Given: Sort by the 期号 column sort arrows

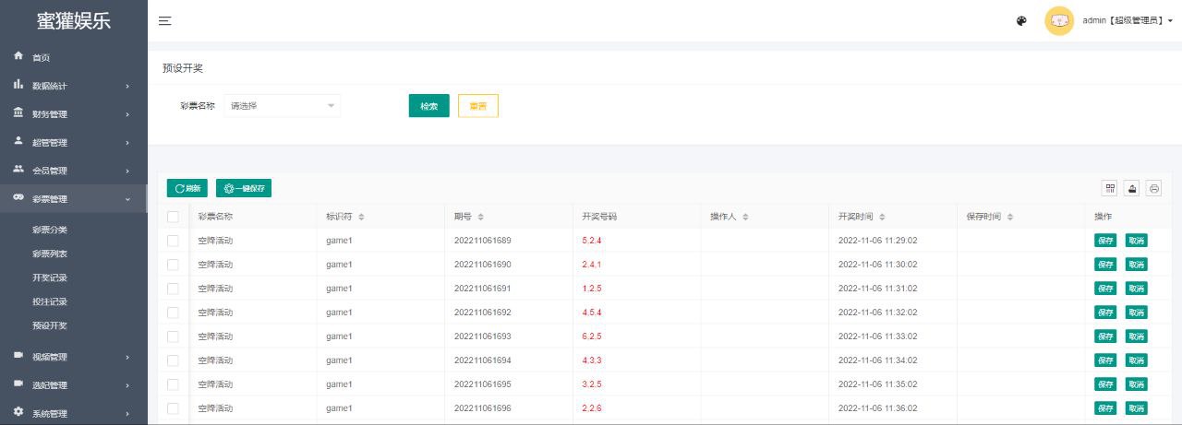Looking at the screenshot, I should pyautogui.click(x=490, y=217).
